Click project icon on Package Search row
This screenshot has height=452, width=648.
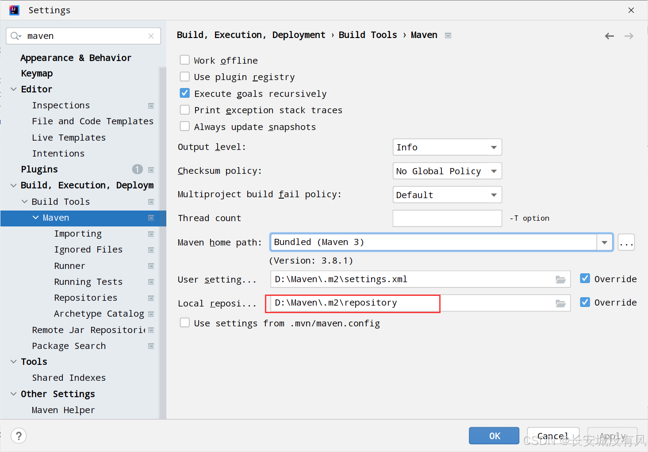pos(151,346)
